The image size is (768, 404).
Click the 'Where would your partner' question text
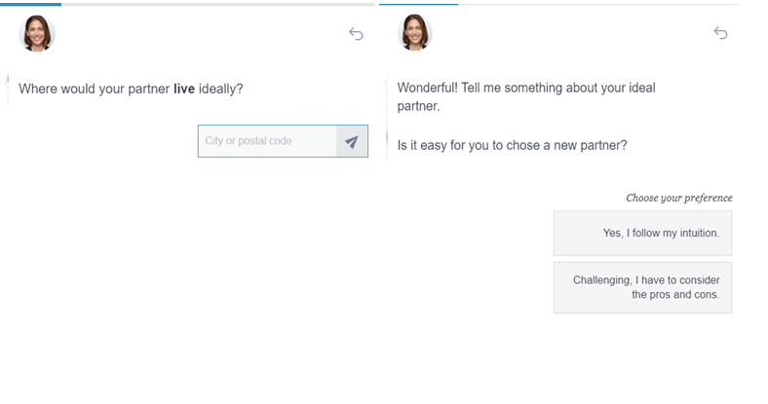94,90
